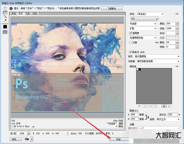Click the 百分比 percent 100 field

[x=173, y=114]
